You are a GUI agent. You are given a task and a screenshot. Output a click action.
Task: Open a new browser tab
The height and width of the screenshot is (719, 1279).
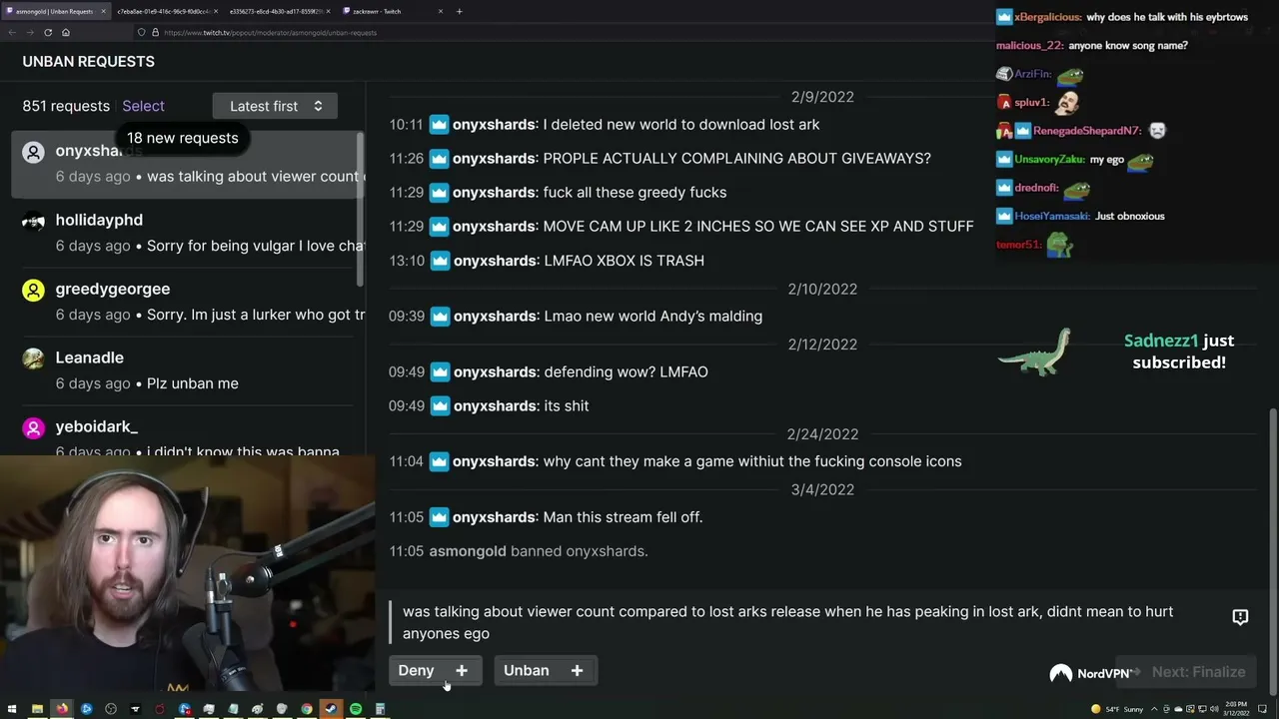[459, 11]
